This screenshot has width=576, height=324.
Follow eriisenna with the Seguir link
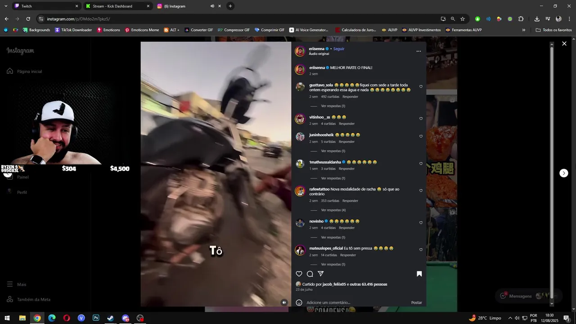[x=338, y=49]
